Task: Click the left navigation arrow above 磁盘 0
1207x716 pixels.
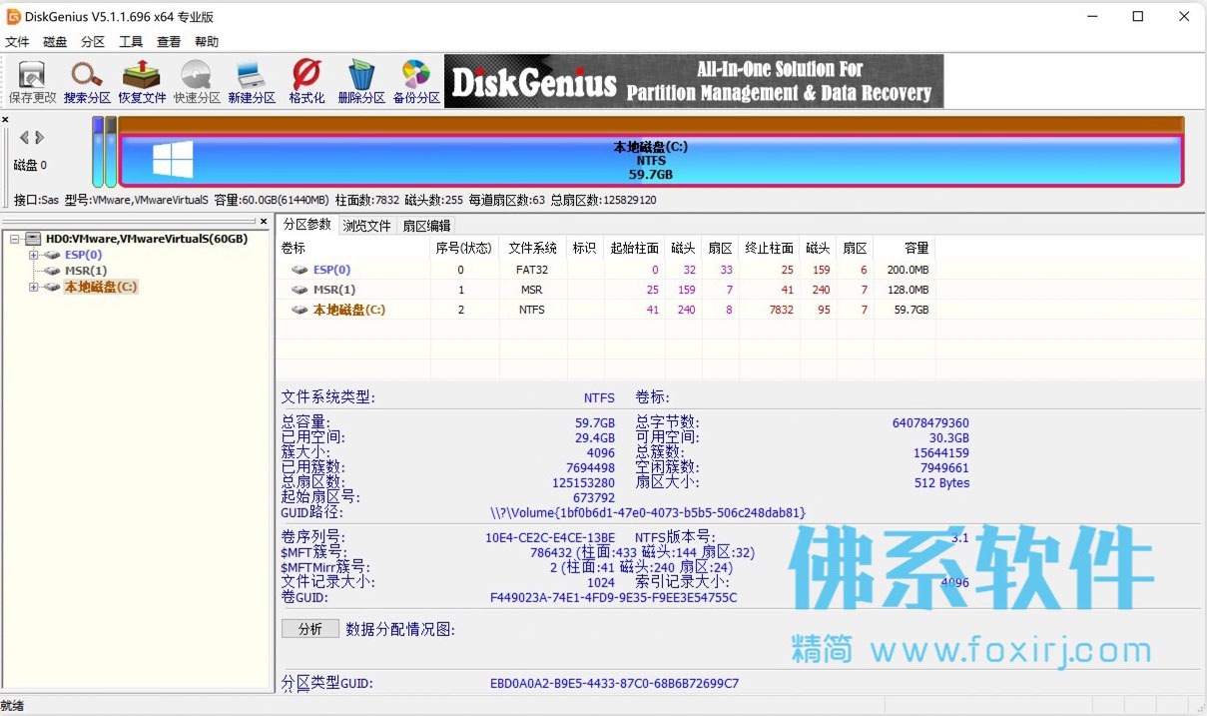Action: click(x=22, y=137)
